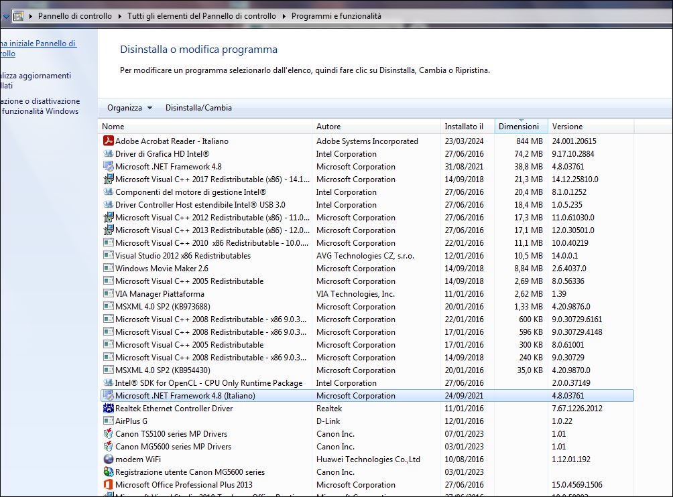
Task: Expand arrow before Pannello di controllo breadcrumb
Action: click(30, 16)
